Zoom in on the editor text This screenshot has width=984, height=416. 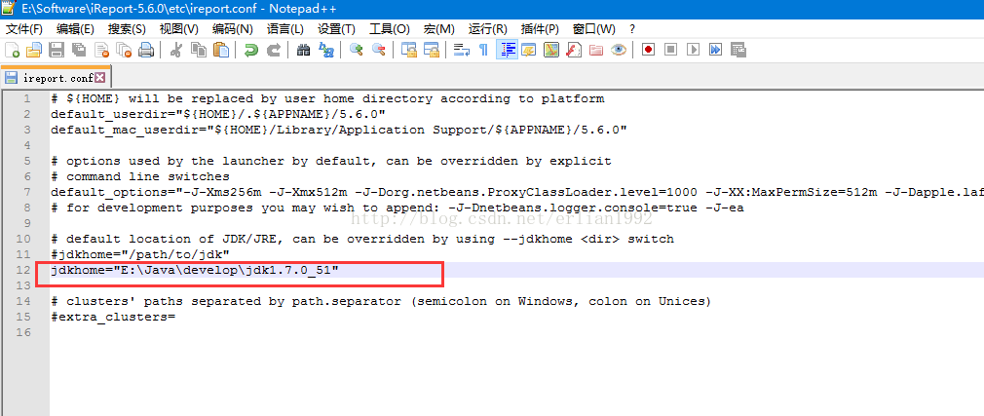[357, 51]
